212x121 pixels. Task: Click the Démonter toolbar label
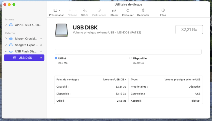coord(143,15)
